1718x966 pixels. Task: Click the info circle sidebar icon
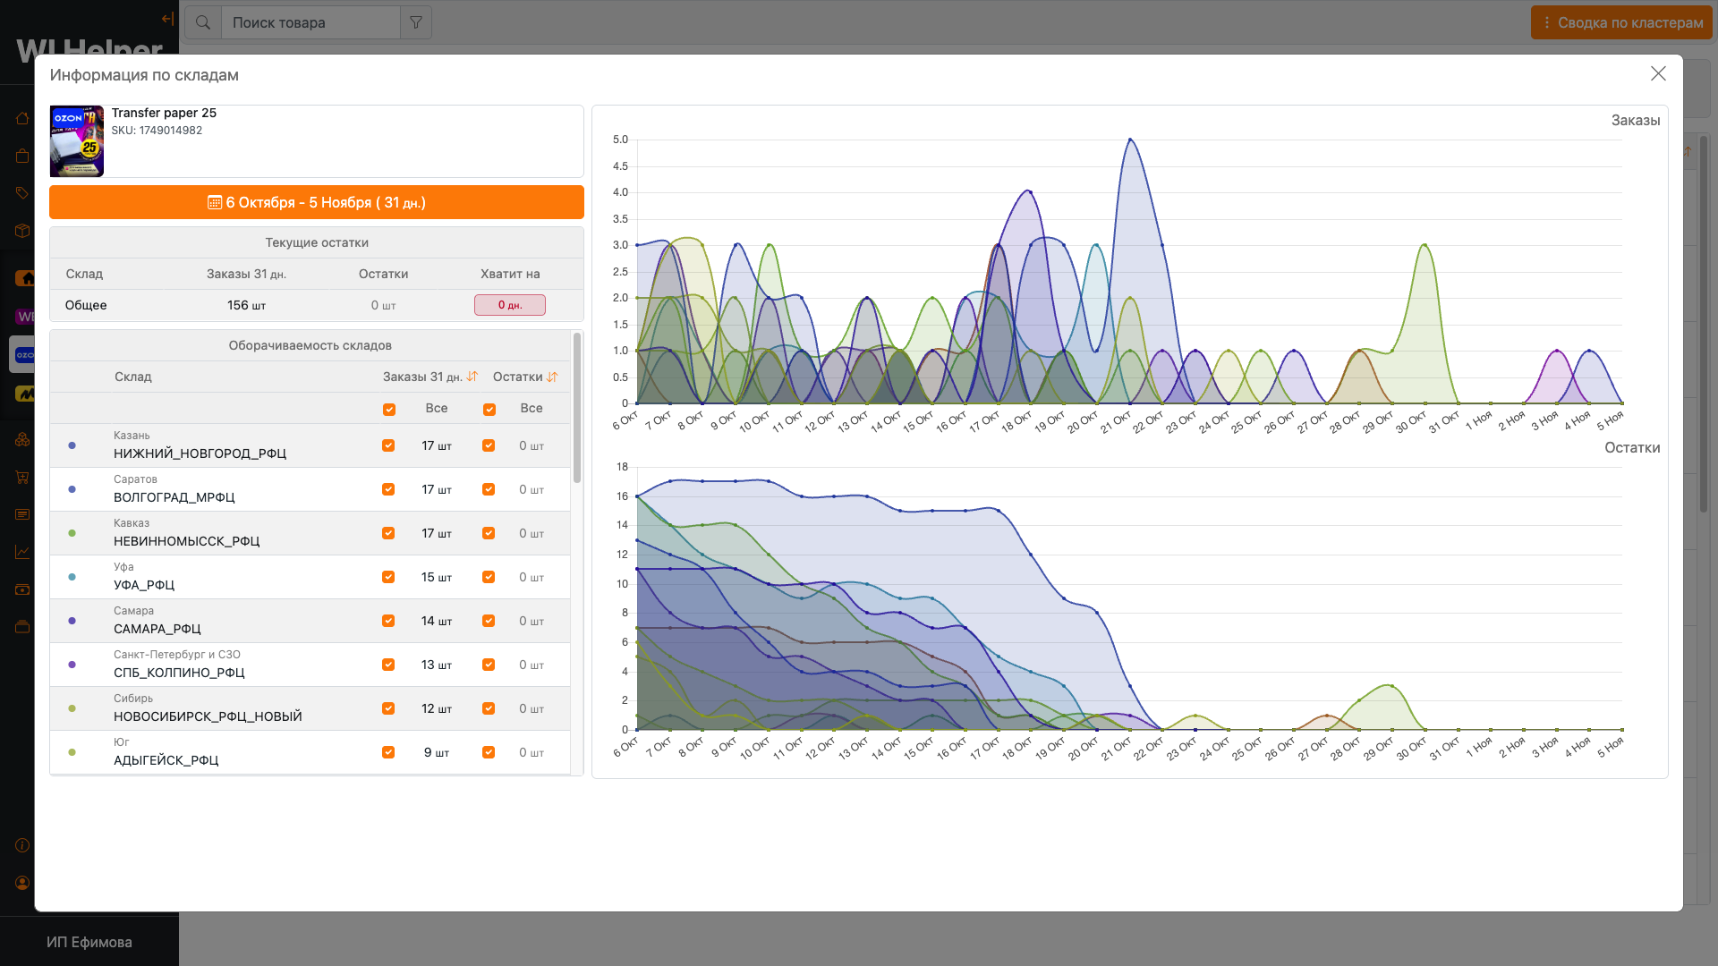pos(22,845)
